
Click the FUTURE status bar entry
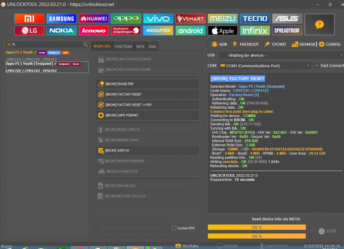click(227, 246)
